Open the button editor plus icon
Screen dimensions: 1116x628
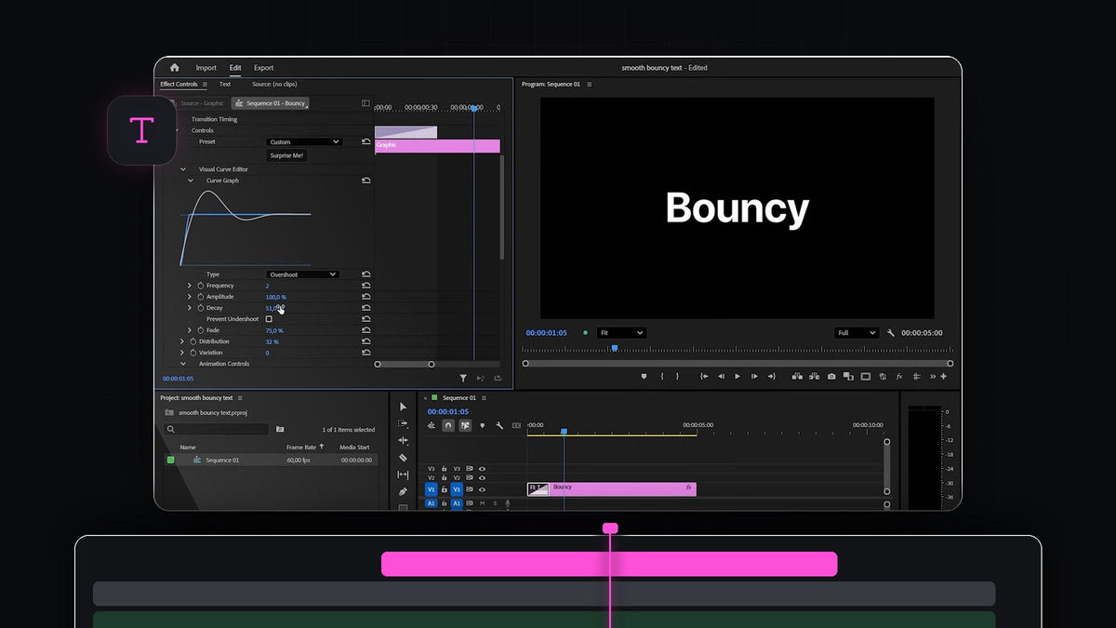[943, 377]
